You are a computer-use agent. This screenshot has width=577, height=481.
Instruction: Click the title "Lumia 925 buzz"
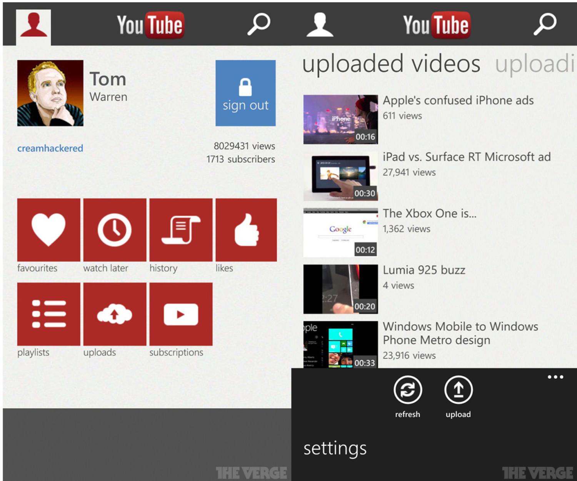[424, 270]
